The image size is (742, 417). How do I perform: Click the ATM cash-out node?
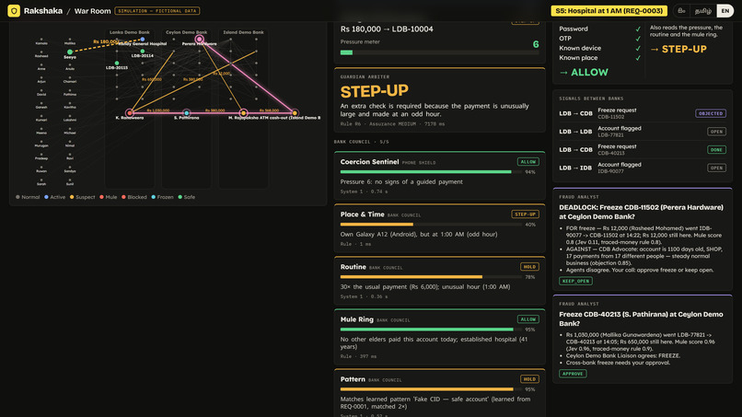click(x=295, y=112)
